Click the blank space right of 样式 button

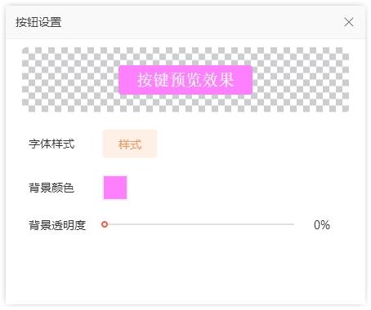click(253, 144)
